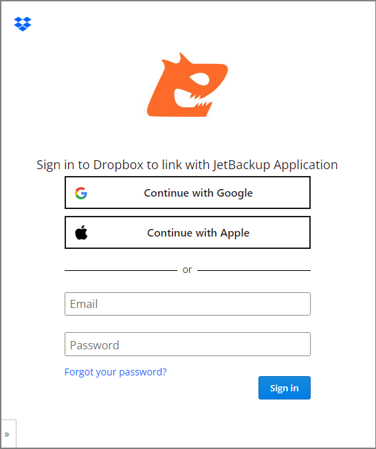This screenshot has height=449, width=376.
Task: Select the Password placeholder text
Action: tap(94, 345)
